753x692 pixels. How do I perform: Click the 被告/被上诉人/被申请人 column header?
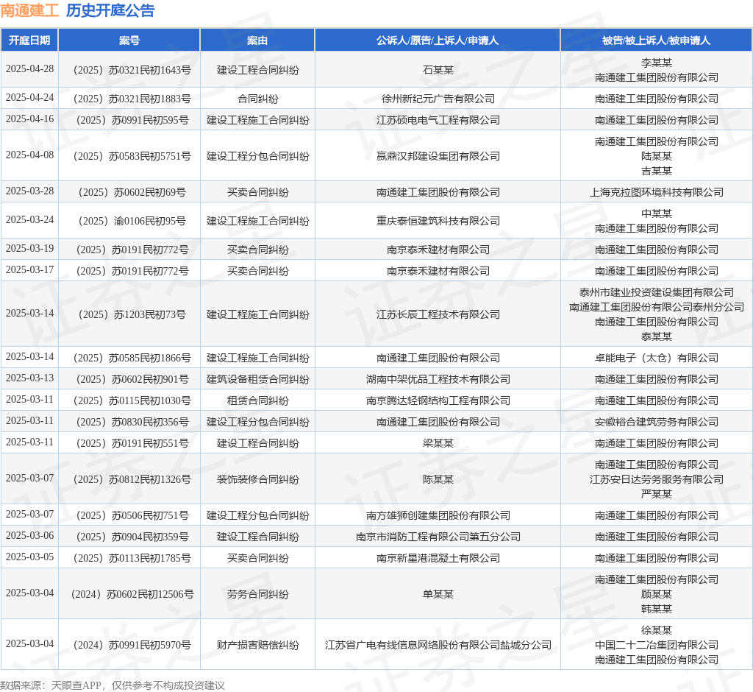point(656,40)
